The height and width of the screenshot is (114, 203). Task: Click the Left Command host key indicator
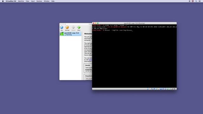174,89
